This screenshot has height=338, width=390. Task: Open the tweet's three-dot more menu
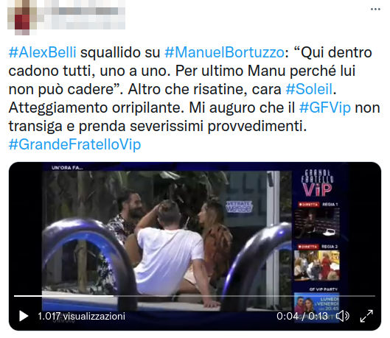click(375, 9)
